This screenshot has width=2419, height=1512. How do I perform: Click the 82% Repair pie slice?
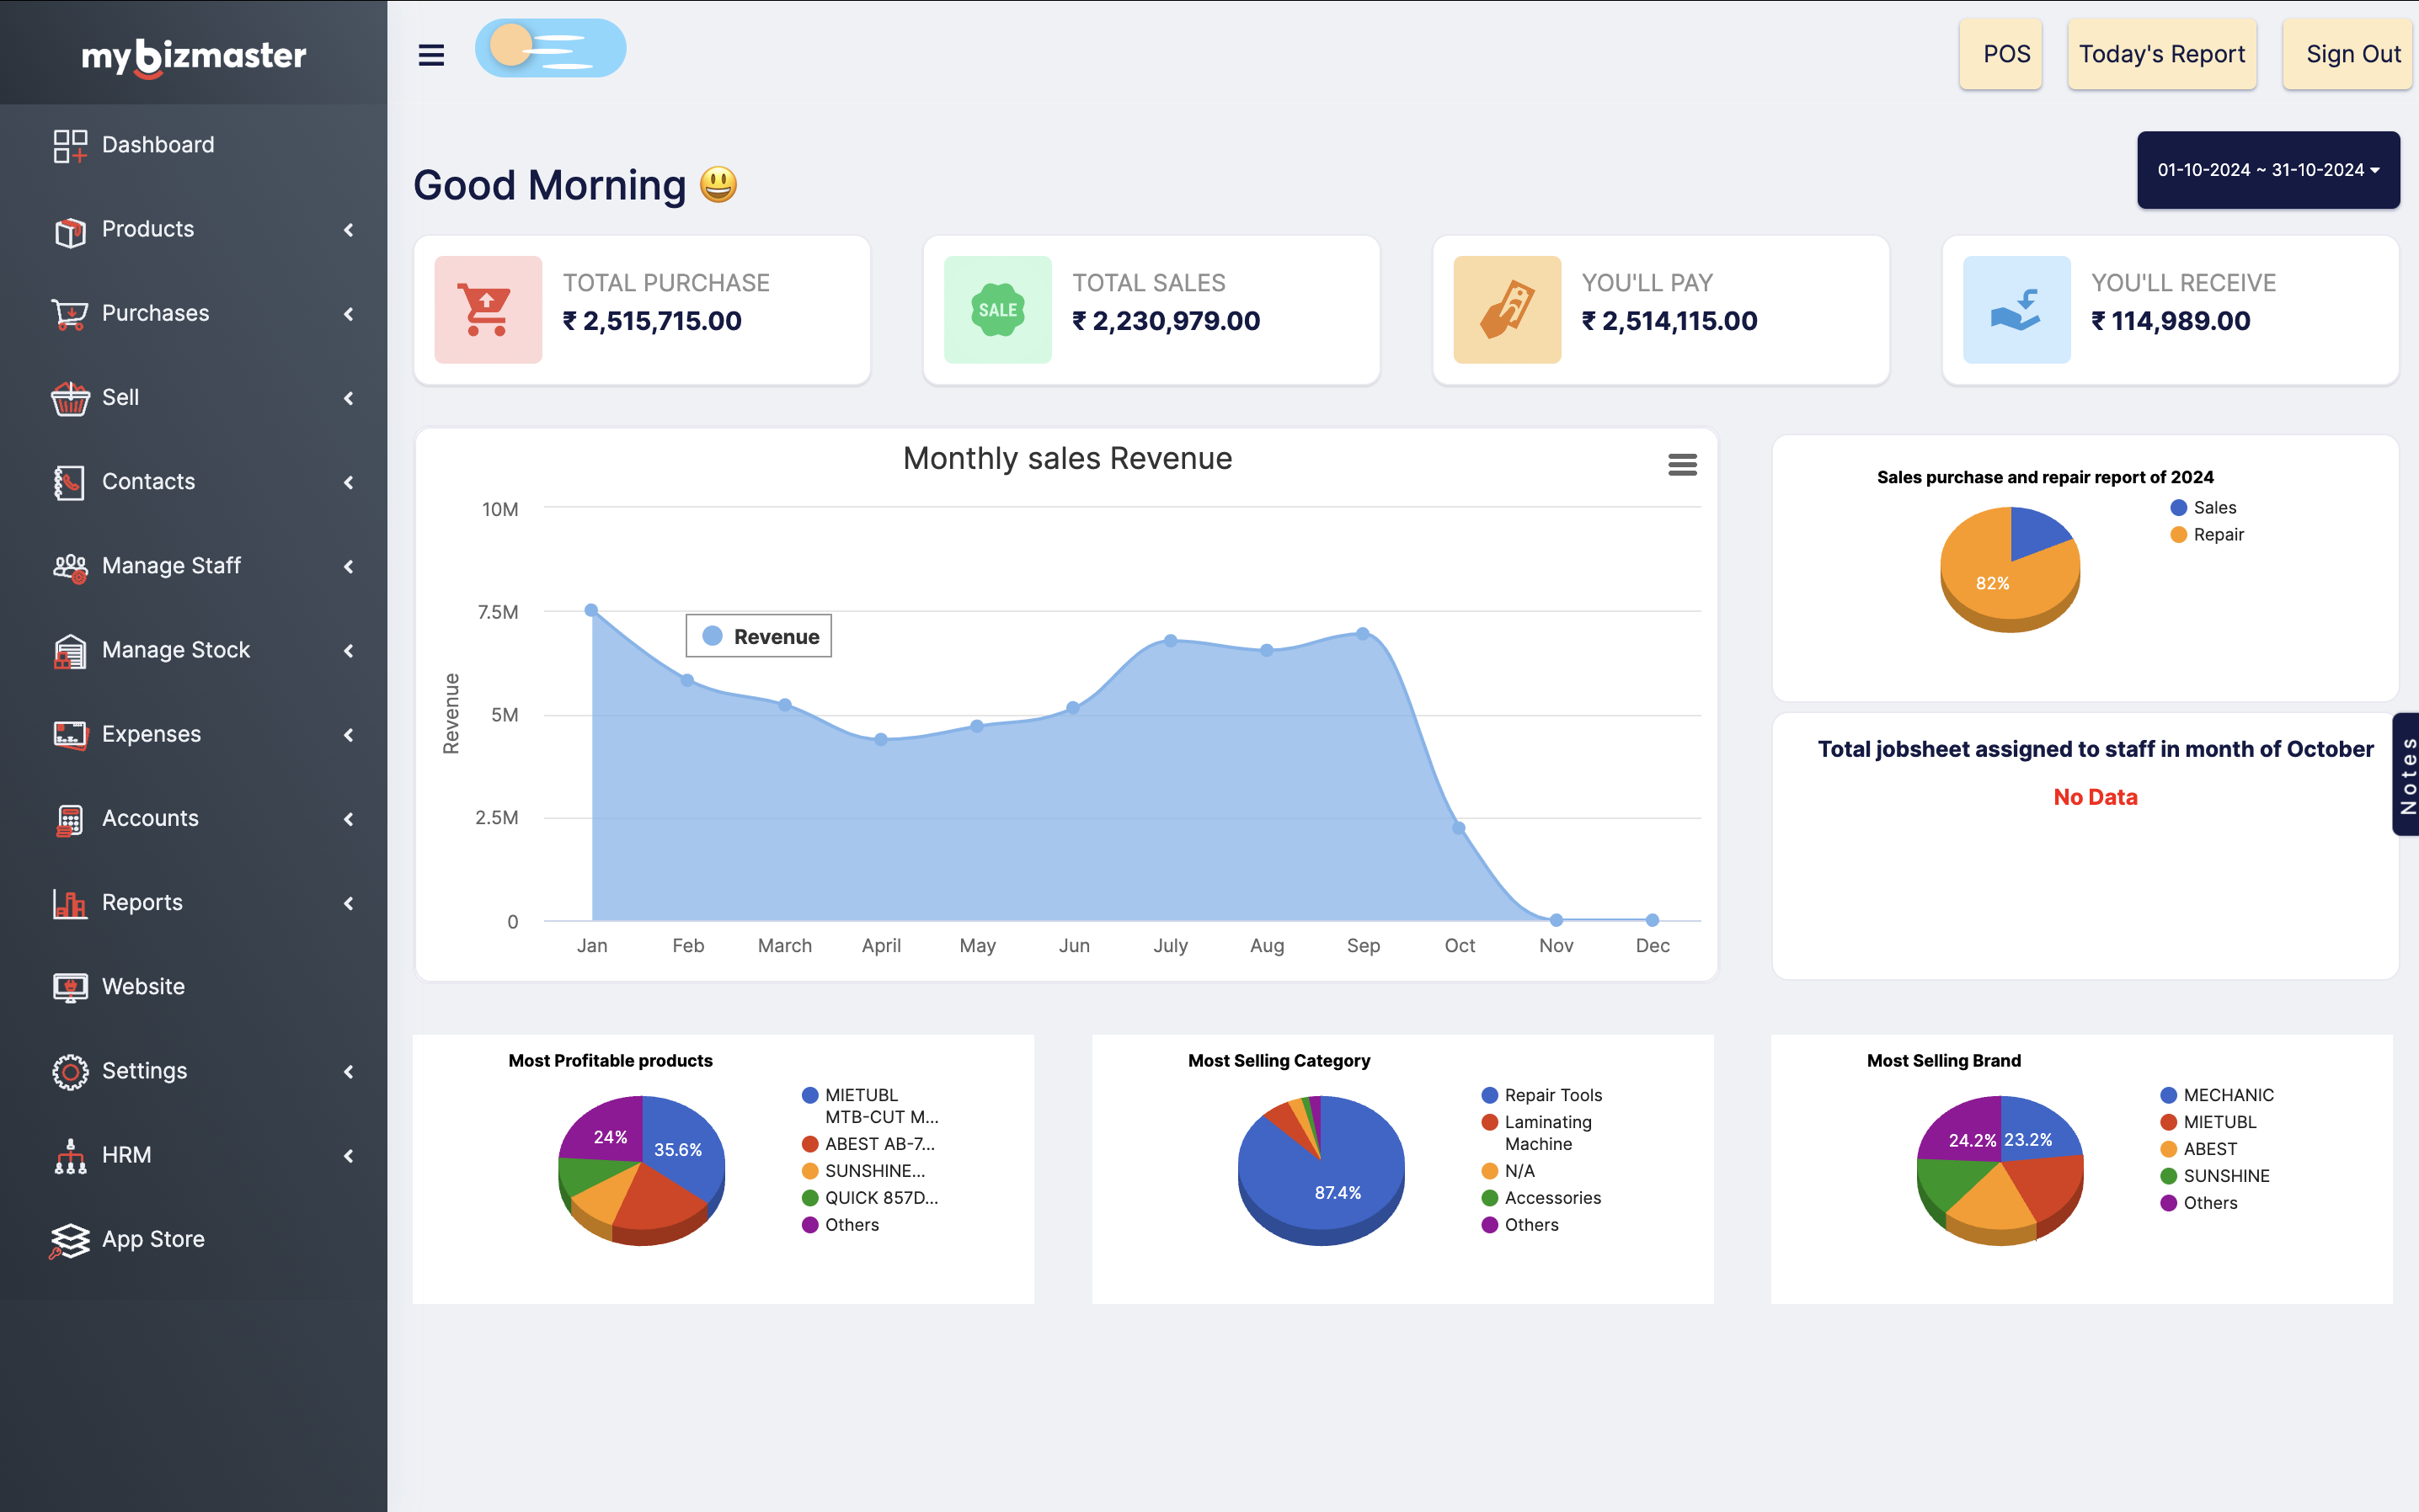tap(1993, 585)
